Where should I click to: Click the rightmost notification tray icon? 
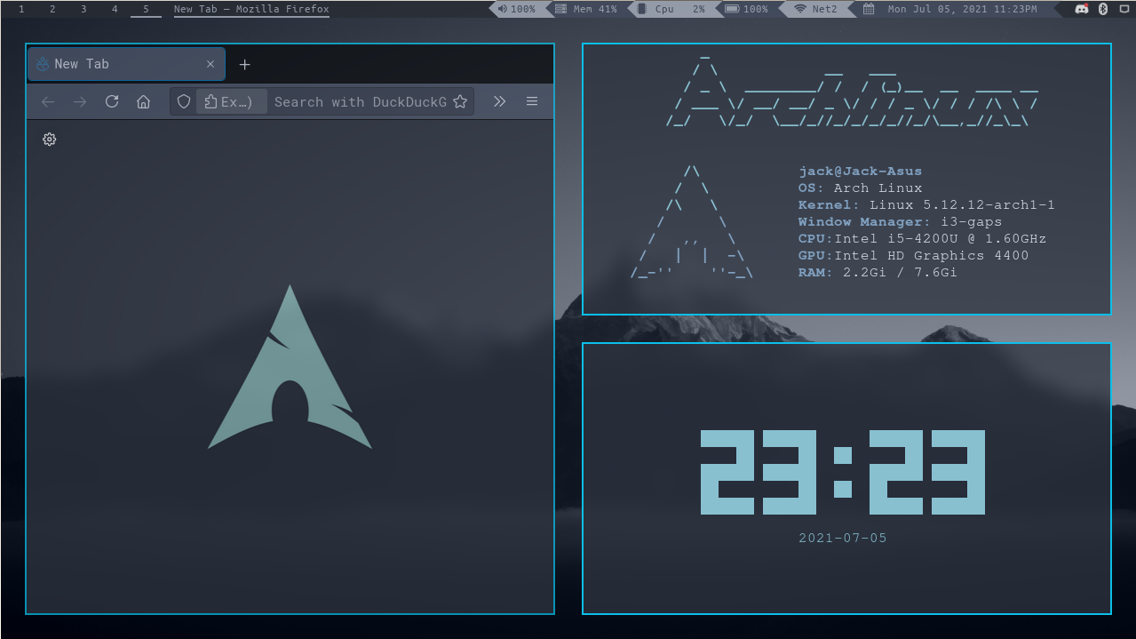(1124, 9)
